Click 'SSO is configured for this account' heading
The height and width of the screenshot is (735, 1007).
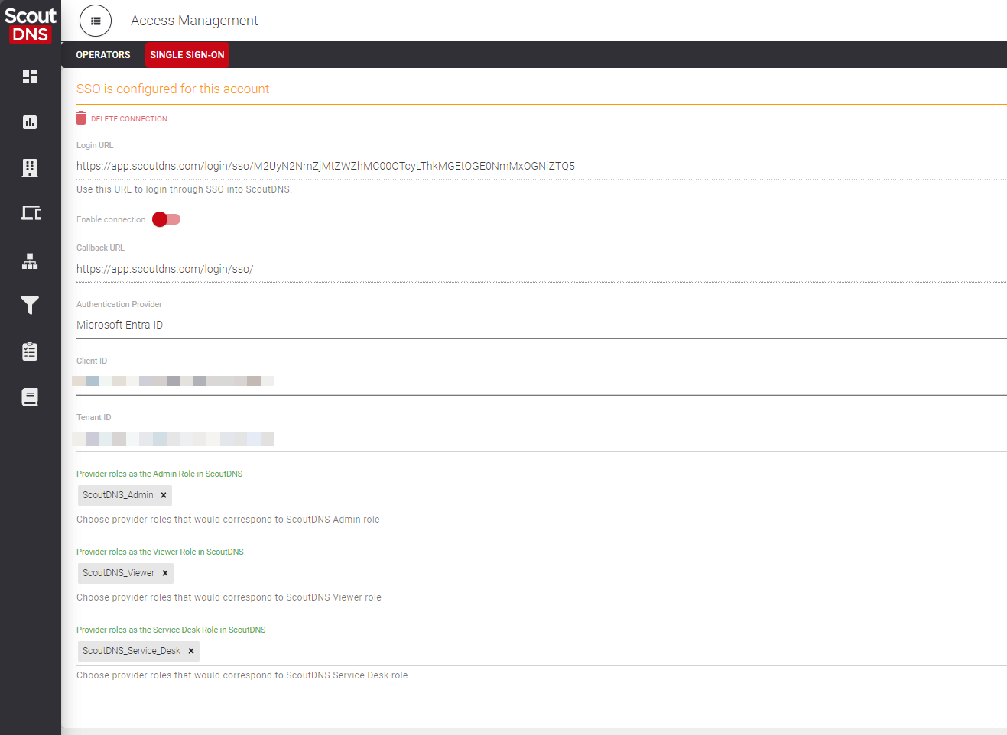pos(173,89)
